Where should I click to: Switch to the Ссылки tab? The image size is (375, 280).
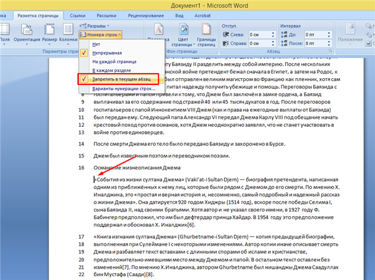click(77, 16)
